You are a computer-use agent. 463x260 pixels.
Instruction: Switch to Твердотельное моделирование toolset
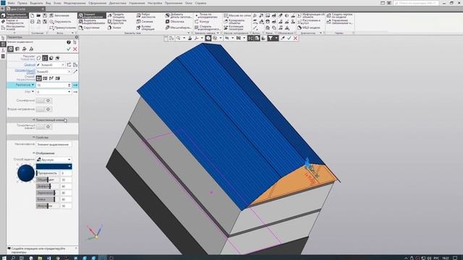click(x=14, y=15)
